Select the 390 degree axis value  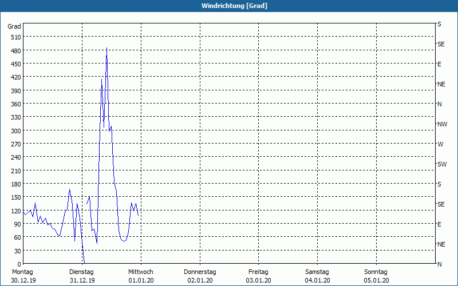pos(16,91)
